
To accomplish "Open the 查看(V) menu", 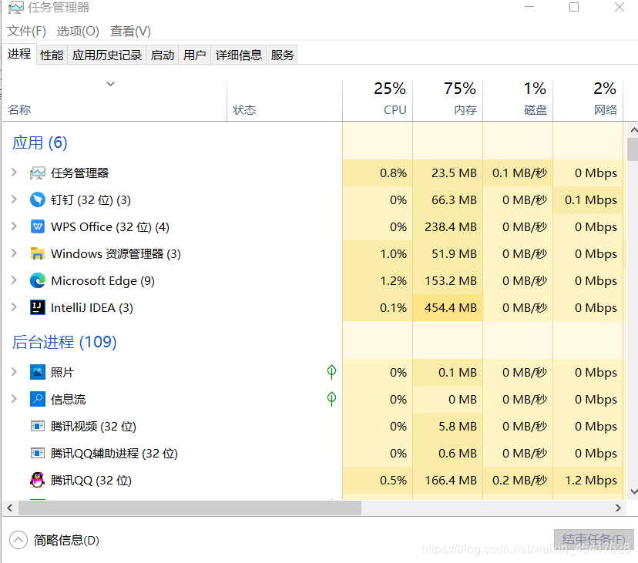I will pyautogui.click(x=130, y=32).
